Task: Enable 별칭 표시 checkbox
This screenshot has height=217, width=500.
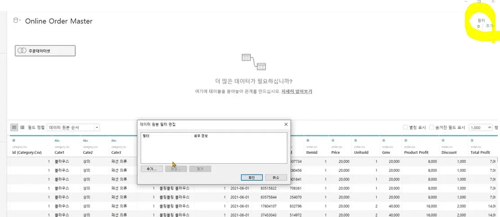Action: 405,127
